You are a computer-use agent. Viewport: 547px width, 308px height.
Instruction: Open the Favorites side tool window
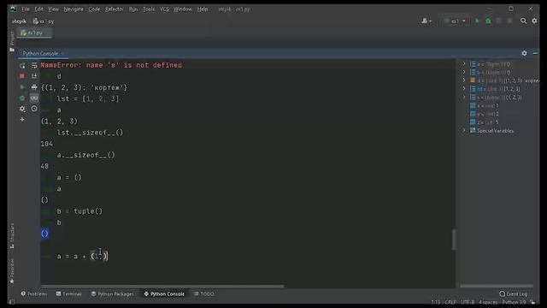click(x=12, y=271)
